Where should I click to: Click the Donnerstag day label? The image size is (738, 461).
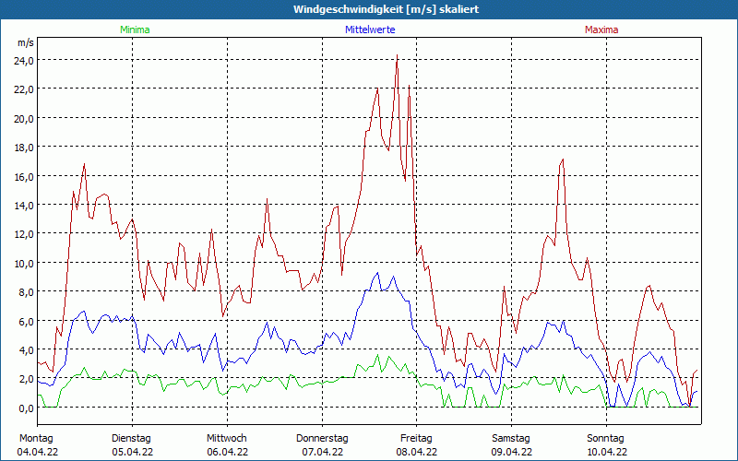322,438
